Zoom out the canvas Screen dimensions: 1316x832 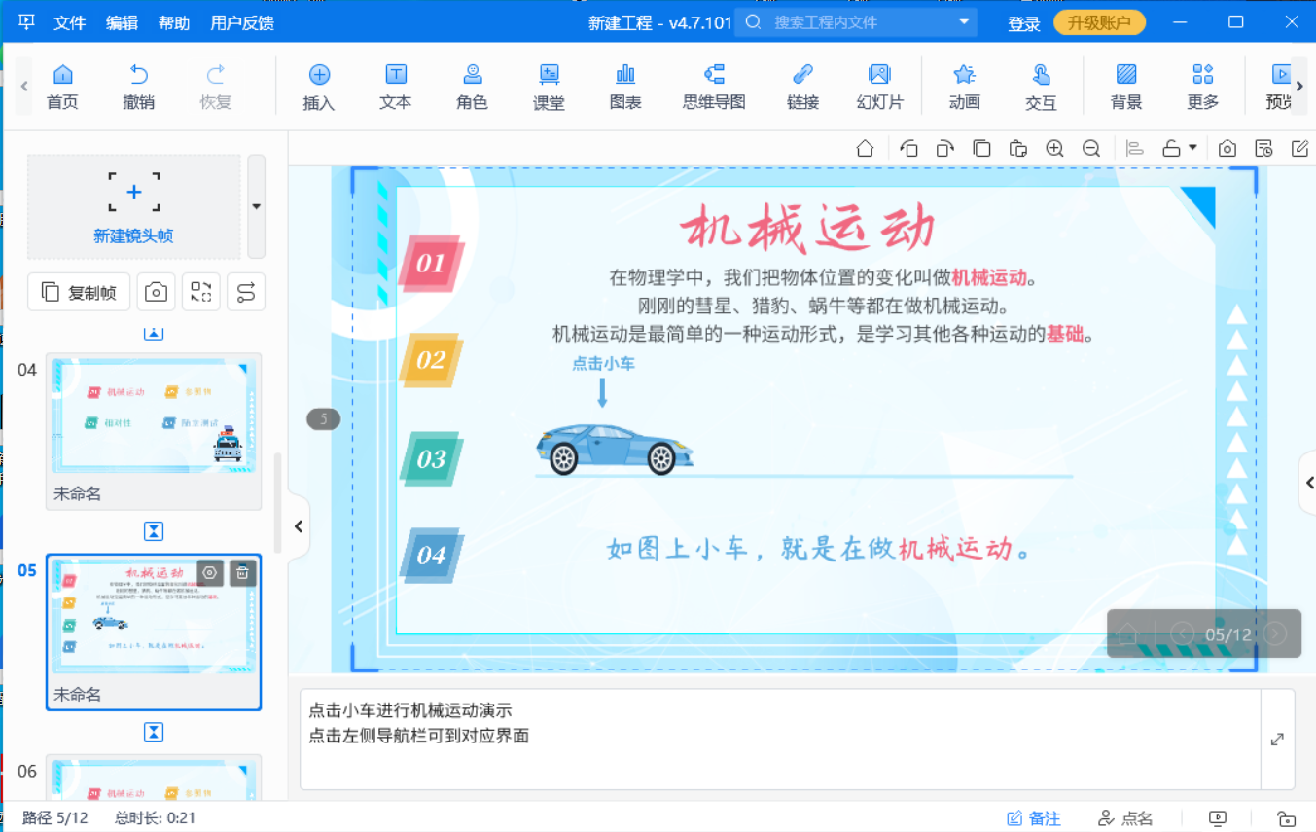[x=1091, y=149]
